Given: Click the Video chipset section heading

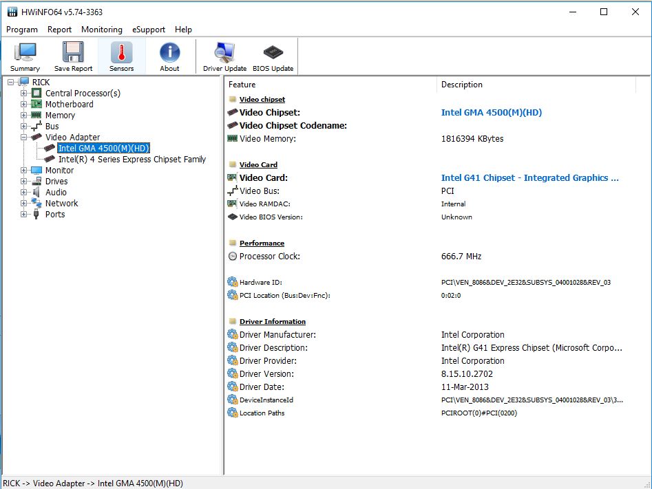Looking at the screenshot, I should 262,99.
